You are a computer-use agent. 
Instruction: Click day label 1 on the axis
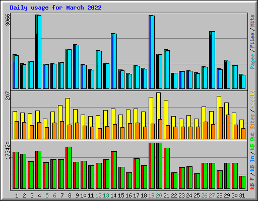pyautogui.click(x=17, y=195)
